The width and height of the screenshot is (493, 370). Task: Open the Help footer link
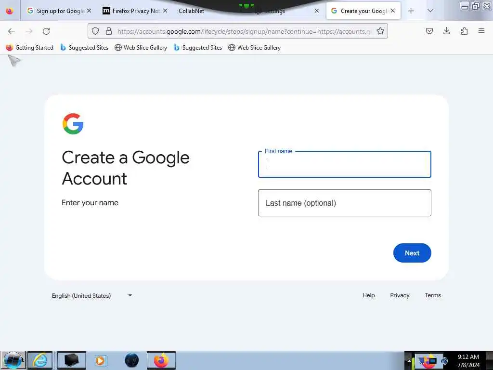tap(368, 295)
